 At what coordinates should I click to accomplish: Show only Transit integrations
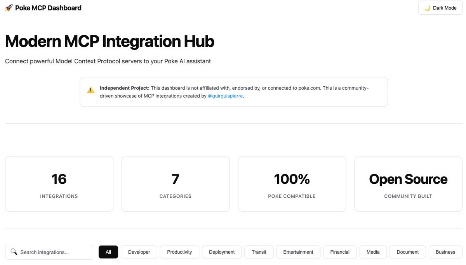click(x=259, y=252)
